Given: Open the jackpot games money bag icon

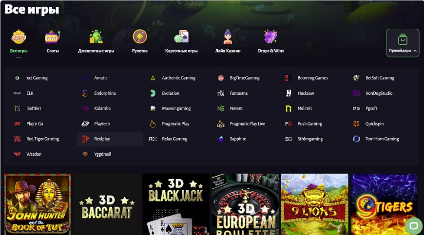Looking at the screenshot, I should 96,36.
